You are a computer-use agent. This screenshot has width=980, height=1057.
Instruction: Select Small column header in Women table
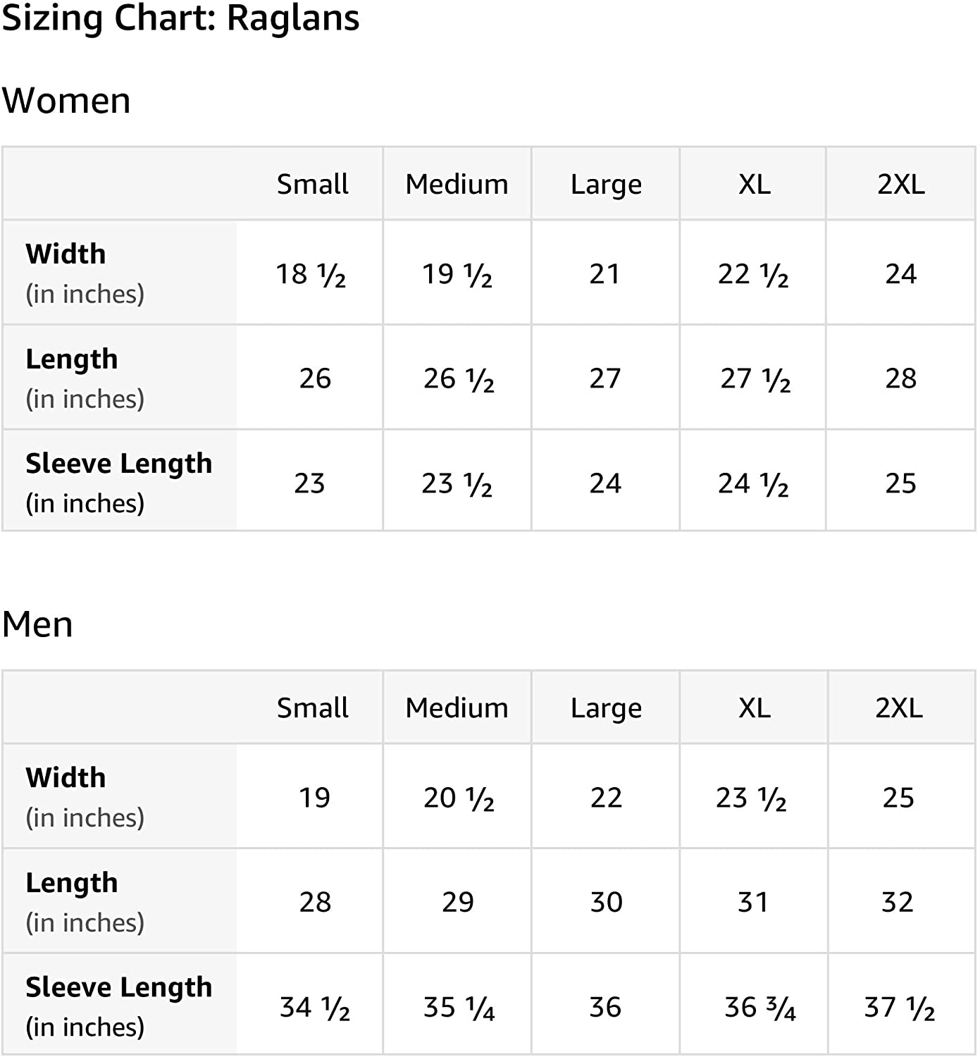(312, 184)
